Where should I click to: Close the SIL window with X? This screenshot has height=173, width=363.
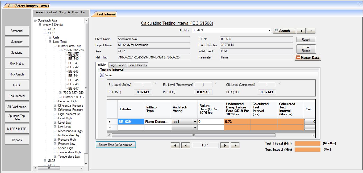pos(360,5)
